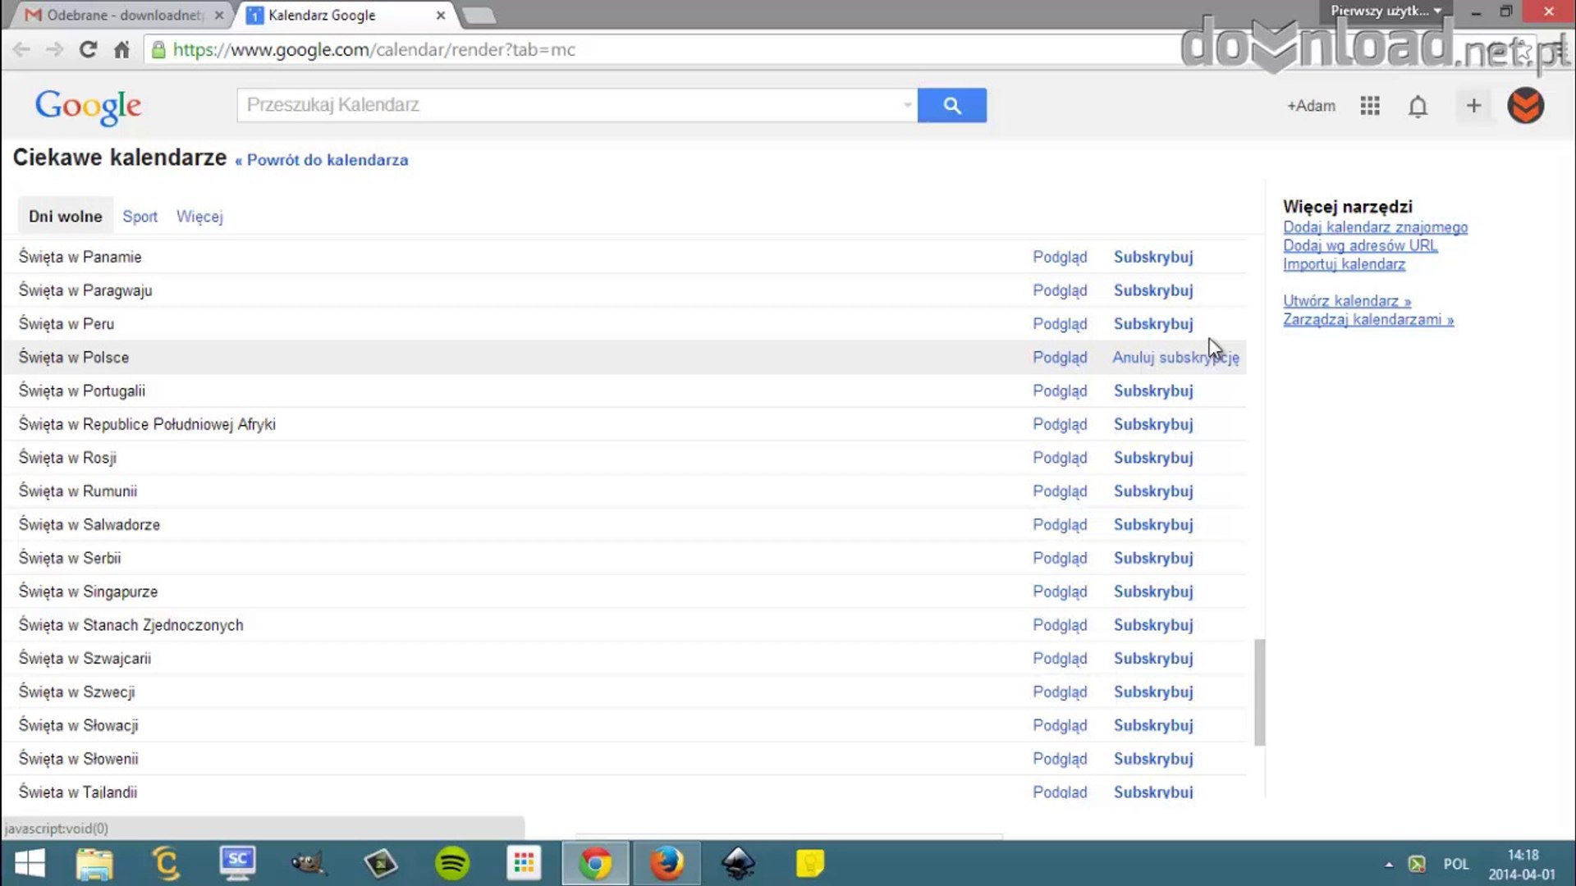Switch to the Sport tab
Image resolution: width=1576 pixels, height=886 pixels.
140,217
